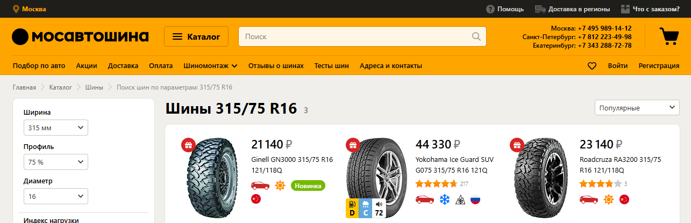This screenshot has height=223, width=691.
Task: Click the Москва city selector link
Action: pyautogui.click(x=34, y=9)
